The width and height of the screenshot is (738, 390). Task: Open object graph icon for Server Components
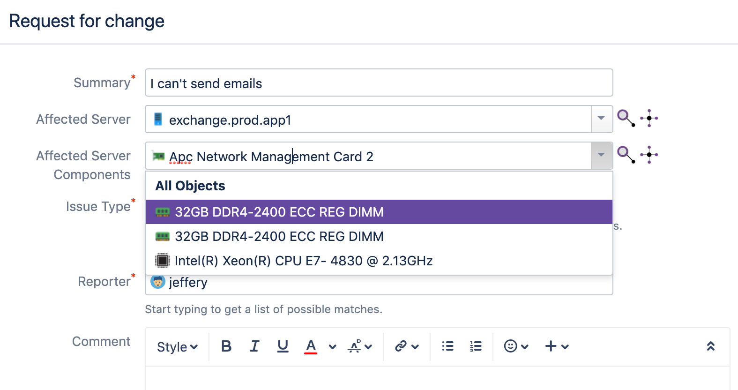click(x=649, y=154)
